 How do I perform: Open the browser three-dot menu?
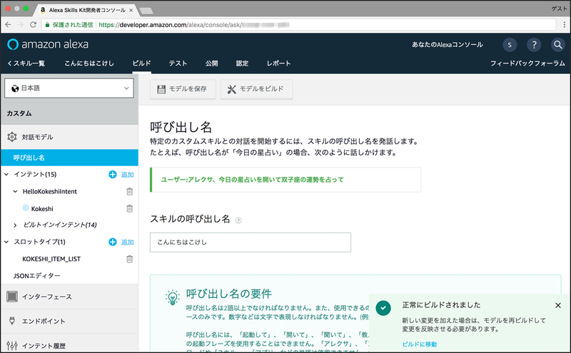click(x=564, y=25)
